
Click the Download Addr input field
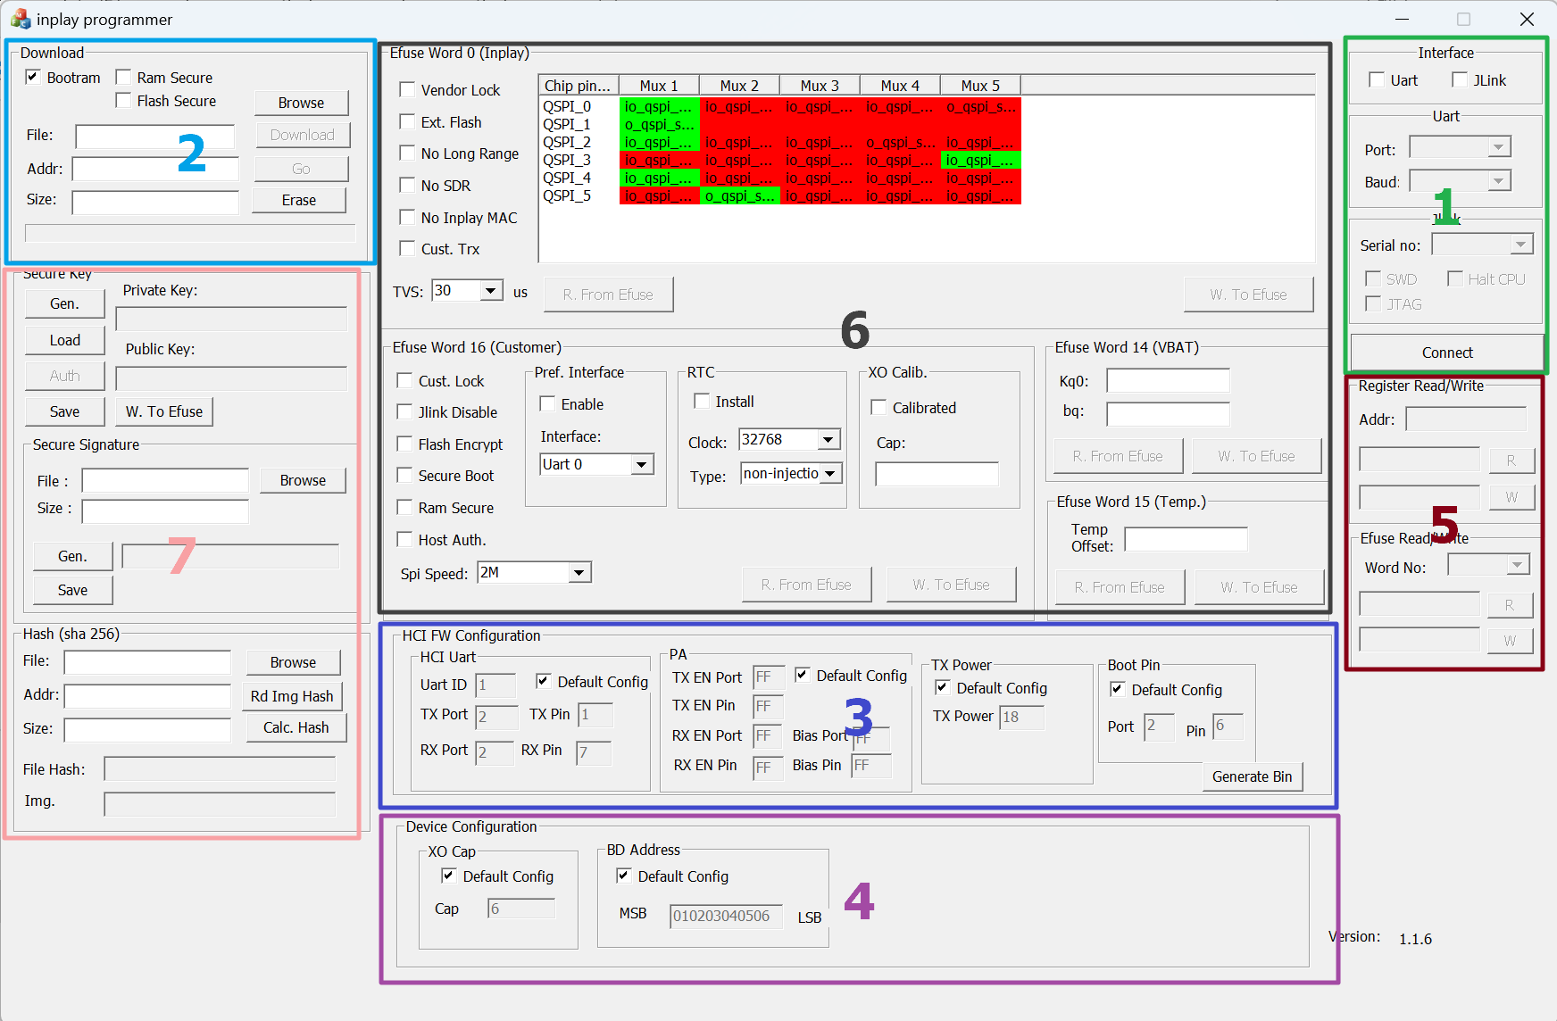coord(155,169)
